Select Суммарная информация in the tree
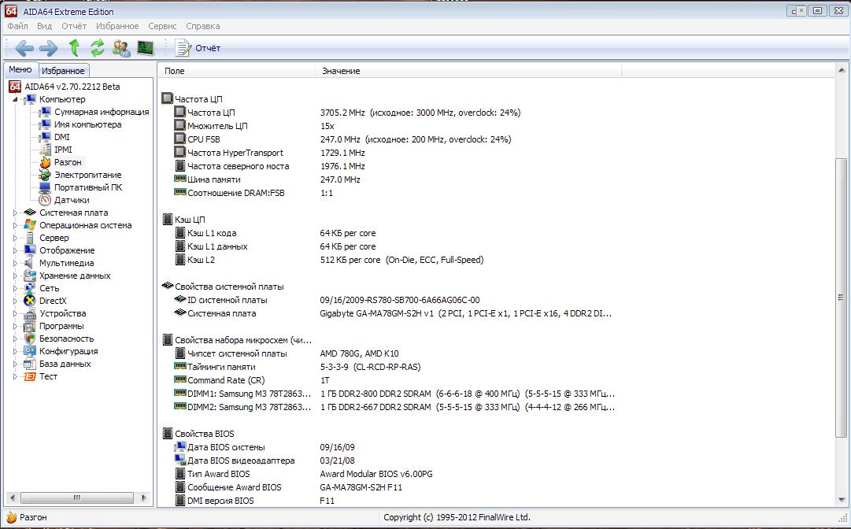Image resolution: width=851 pixels, height=529 pixels. pyautogui.click(x=102, y=112)
